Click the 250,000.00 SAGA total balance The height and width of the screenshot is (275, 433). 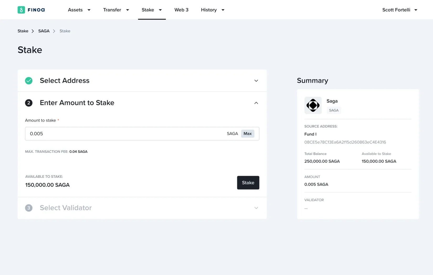tap(322, 161)
